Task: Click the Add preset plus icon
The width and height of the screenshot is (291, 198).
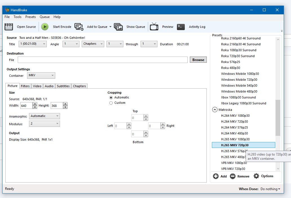Action: tap(216, 176)
